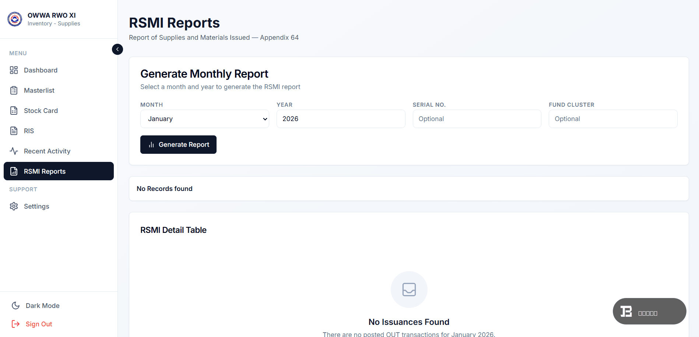Click the Masterlist clipboard icon
The width and height of the screenshot is (699, 337).
pyautogui.click(x=14, y=91)
